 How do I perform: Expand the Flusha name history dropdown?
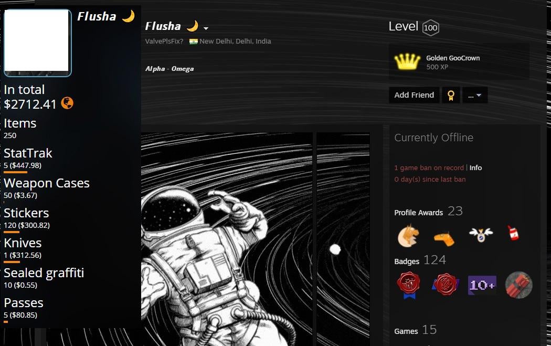pos(206,28)
